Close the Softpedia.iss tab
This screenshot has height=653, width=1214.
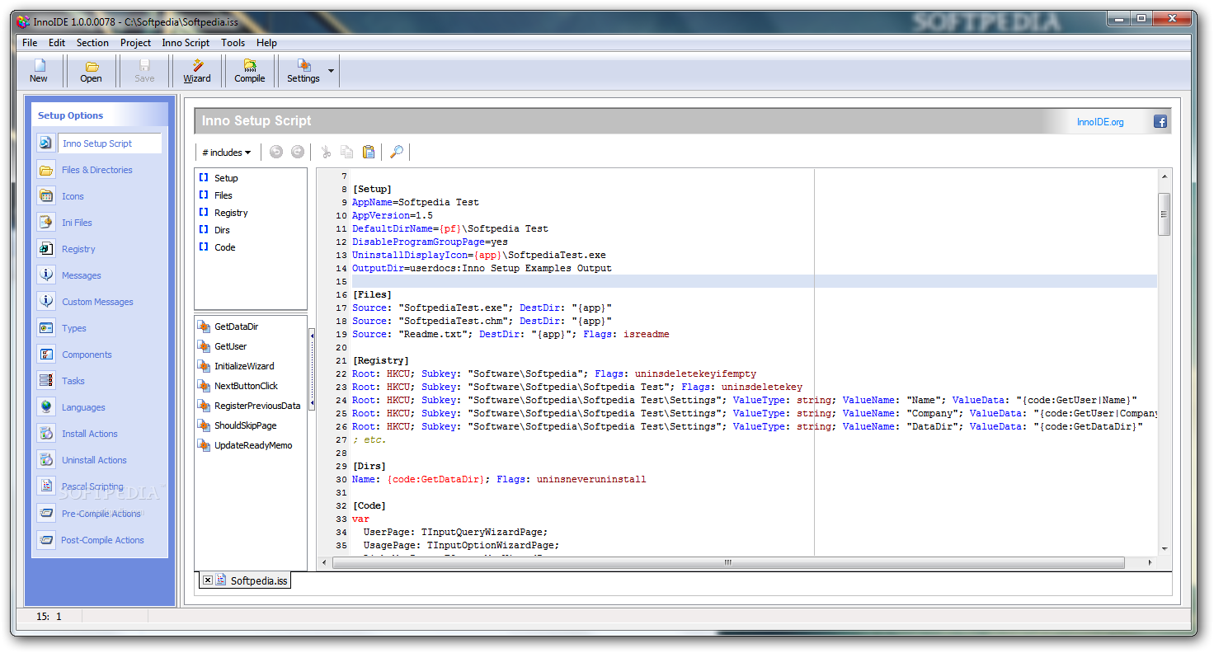[208, 580]
